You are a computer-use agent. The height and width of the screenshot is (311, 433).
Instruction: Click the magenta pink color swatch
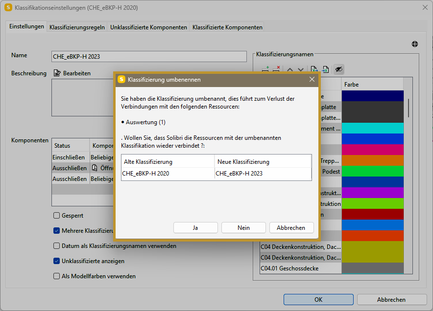(x=373, y=150)
